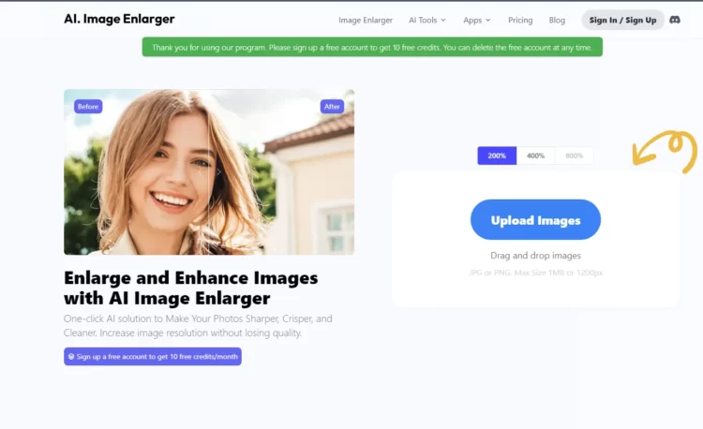The width and height of the screenshot is (703, 429).
Task: Click the AI. Image Enlarger logo
Action: (119, 19)
